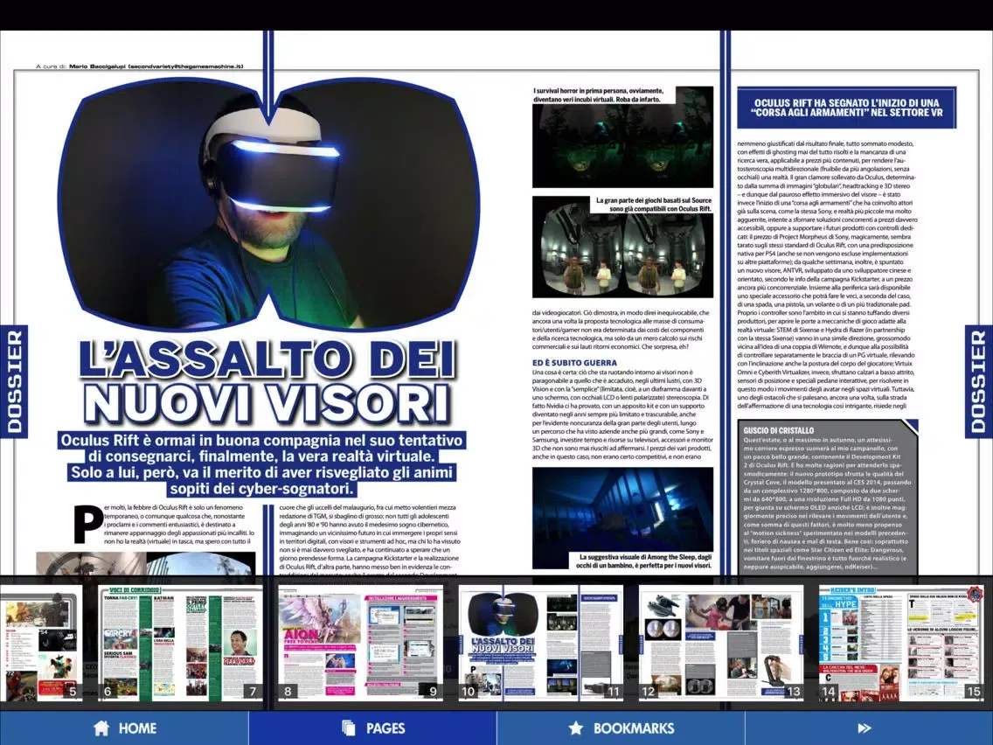
Task: Click the "ED È SUBITO GUERRA" subheading
Action: pyautogui.click(x=574, y=362)
